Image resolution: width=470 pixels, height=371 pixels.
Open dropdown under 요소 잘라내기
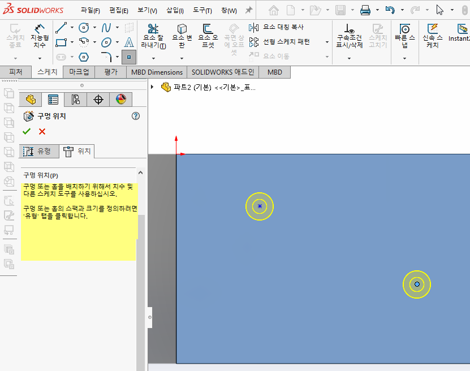pyautogui.click(x=153, y=58)
